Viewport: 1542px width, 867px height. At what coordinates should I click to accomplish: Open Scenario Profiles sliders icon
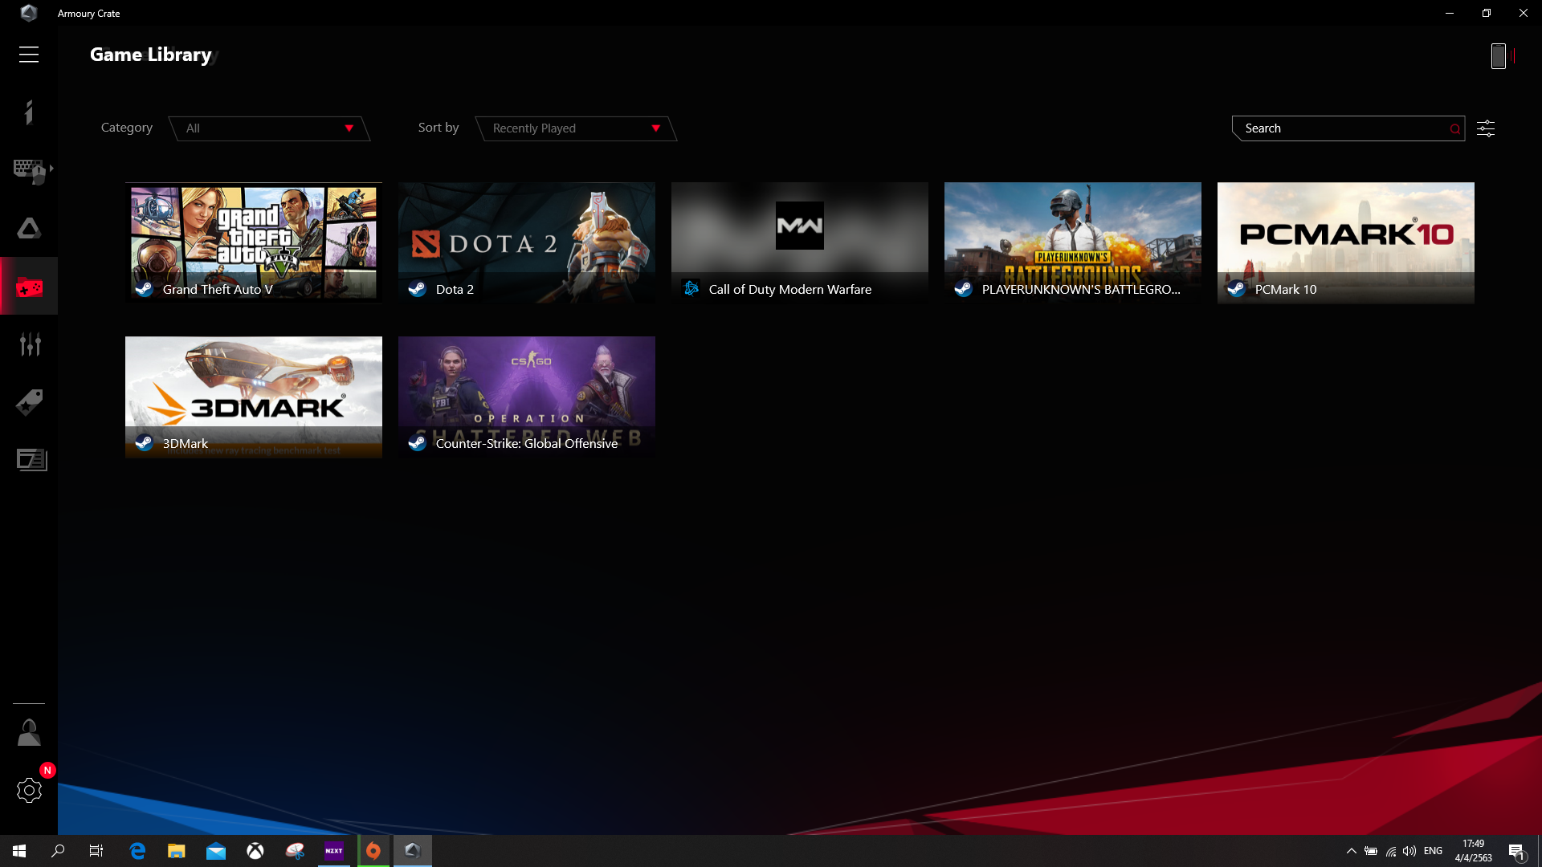pos(30,344)
